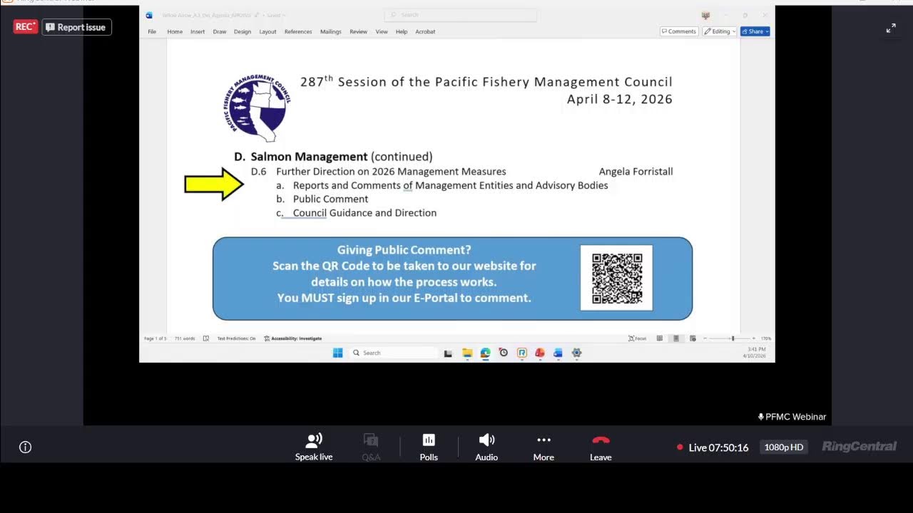Click the 1080p HD quality badge
913x513 pixels.
784,447
